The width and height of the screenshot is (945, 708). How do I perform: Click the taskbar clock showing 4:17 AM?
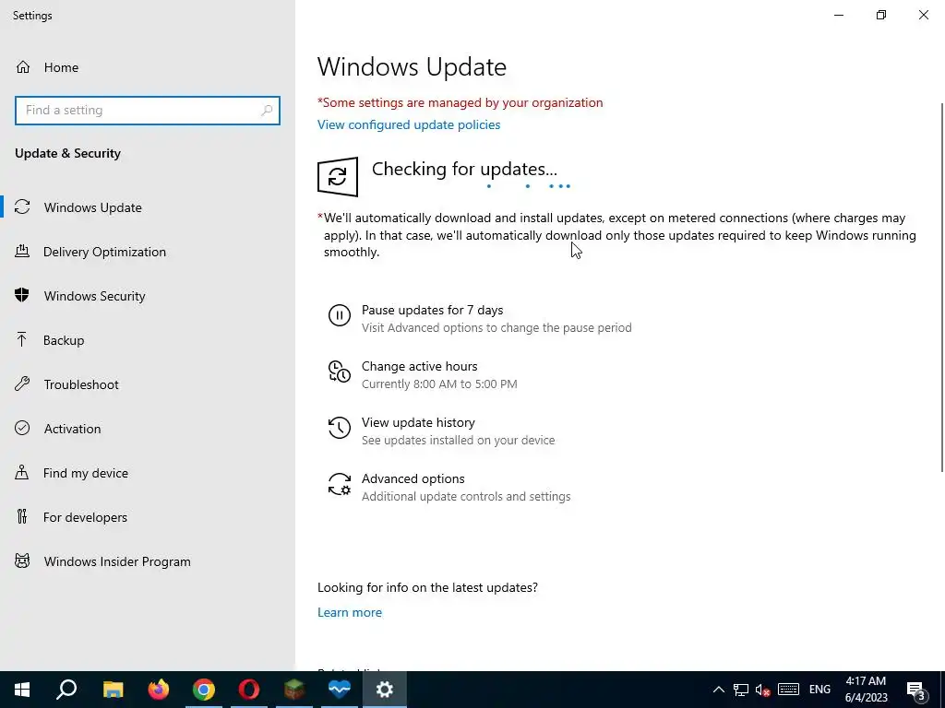point(866,690)
